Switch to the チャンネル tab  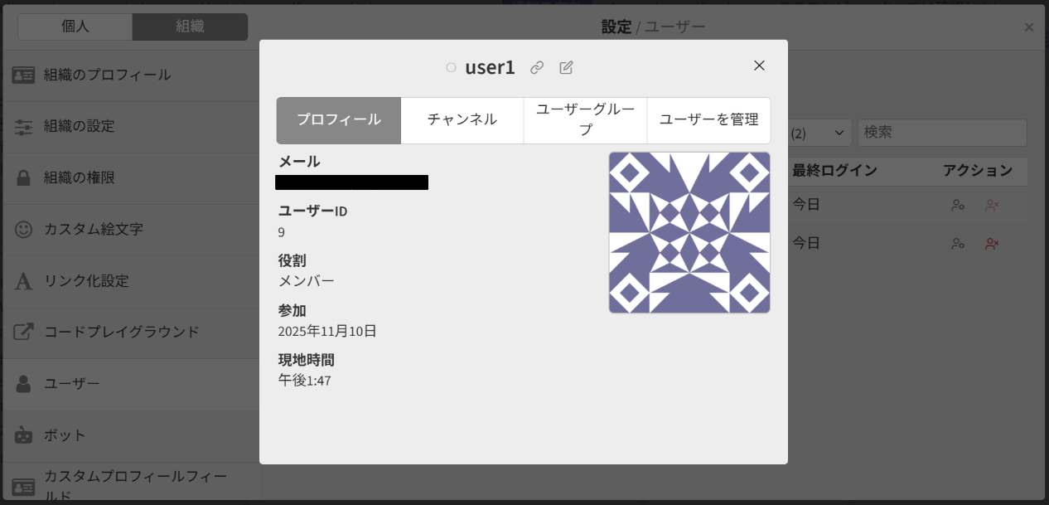[x=462, y=119]
